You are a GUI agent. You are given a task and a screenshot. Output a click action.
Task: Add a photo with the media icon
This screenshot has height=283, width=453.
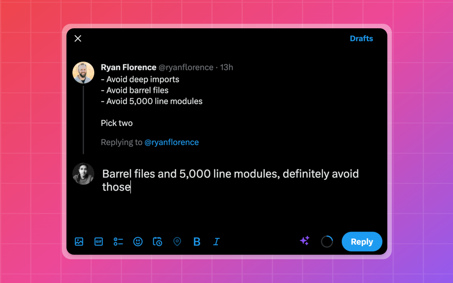tap(79, 242)
